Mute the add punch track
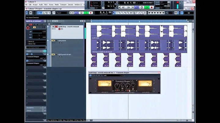 (53, 40)
